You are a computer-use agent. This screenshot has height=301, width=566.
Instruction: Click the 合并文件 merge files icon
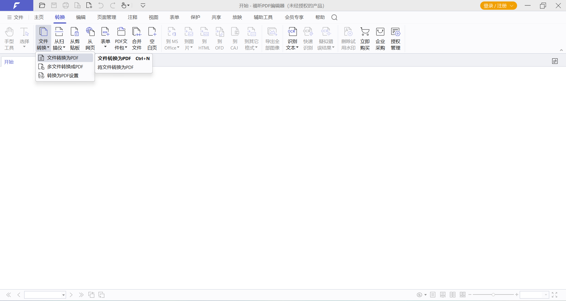(137, 39)
